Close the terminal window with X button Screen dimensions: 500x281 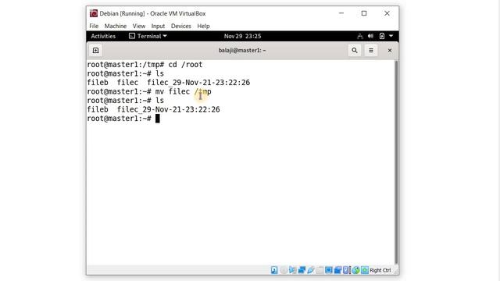(389, 50)
